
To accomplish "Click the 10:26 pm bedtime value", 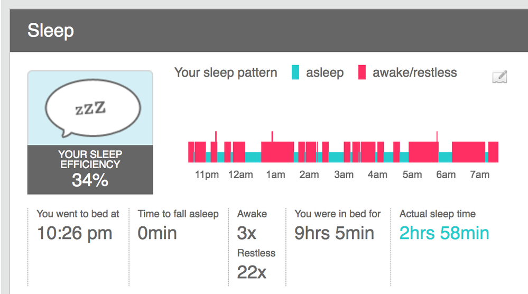I will pos(75,233).
